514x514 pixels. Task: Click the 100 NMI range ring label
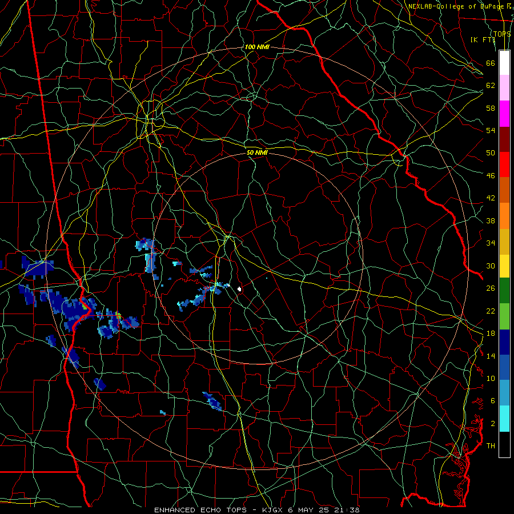[257, 47]
